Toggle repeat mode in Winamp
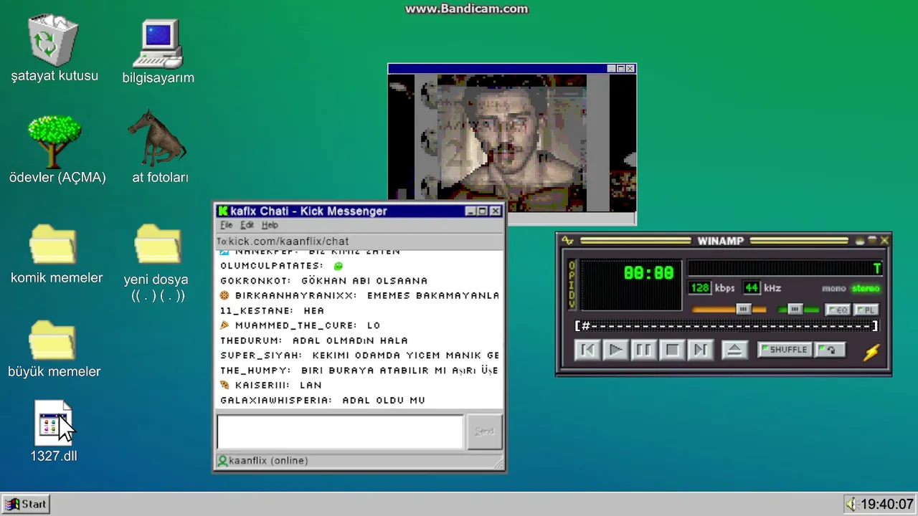The width and height of the screenshot is (918, 516). click(x=831, y=350)
